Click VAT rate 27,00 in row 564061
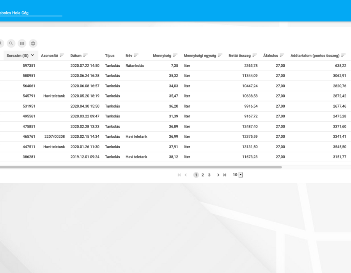The height and width of the screenshot is (273, 351). click(x=280, y=86)
